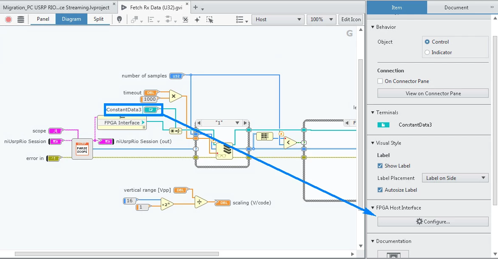Click the remove broken wires icon

coord(185,19)
